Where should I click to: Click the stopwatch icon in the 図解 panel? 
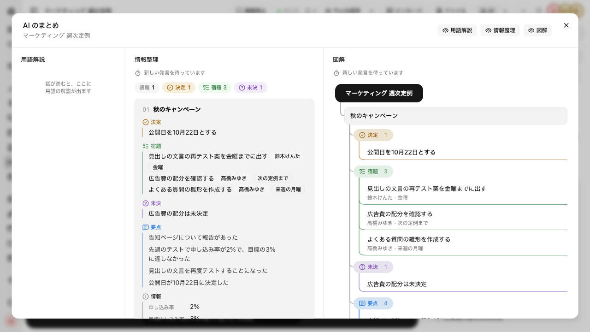point(336,73)
